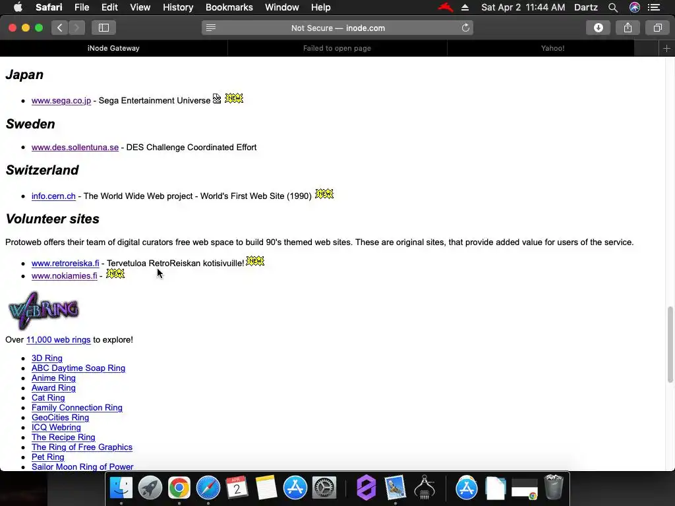Open the ICQ Webring link
675x506 pixels.
(x=56, y=428)
